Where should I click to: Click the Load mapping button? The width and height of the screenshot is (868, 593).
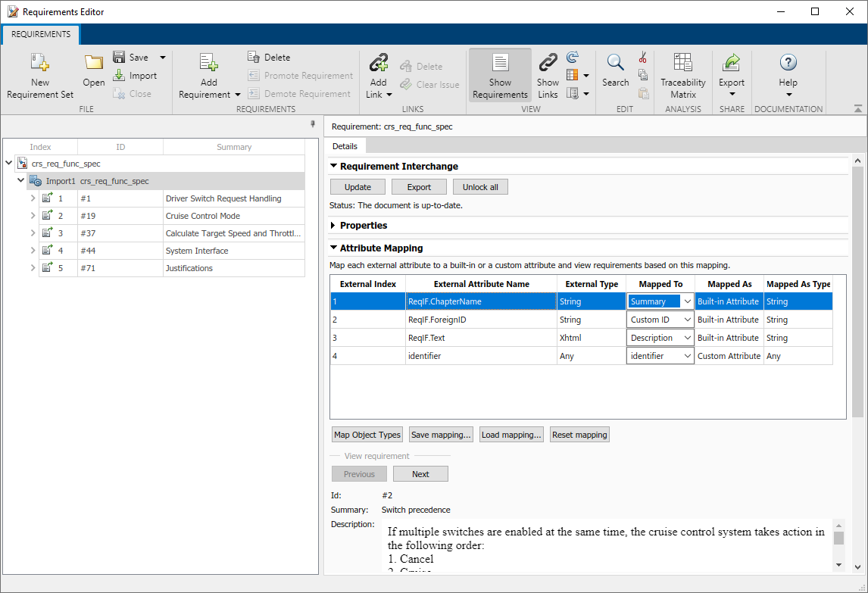(x=511, y=434)
